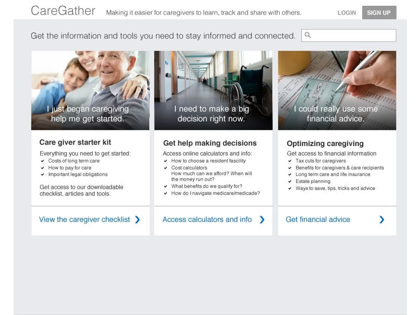The image size is (420, 315).
Task: Click 'What benefits do we qualify for?'
Action: [207, 186]
